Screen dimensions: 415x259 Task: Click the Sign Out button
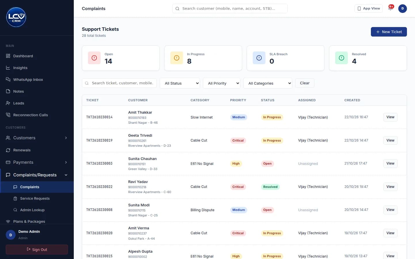[37, 250]
